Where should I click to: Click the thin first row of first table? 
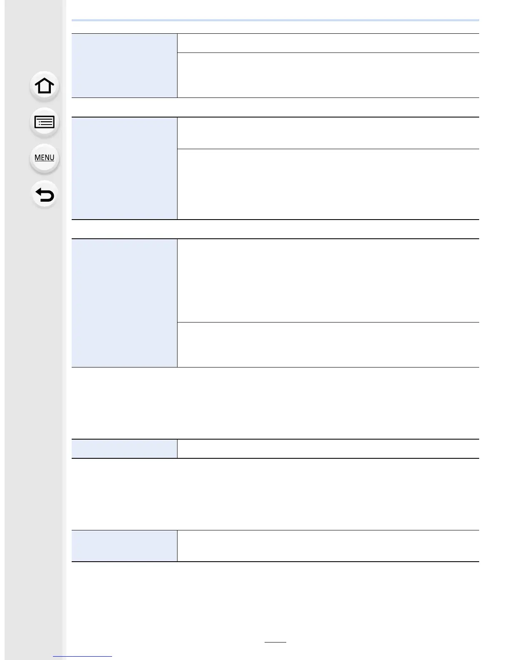point(328,43)
